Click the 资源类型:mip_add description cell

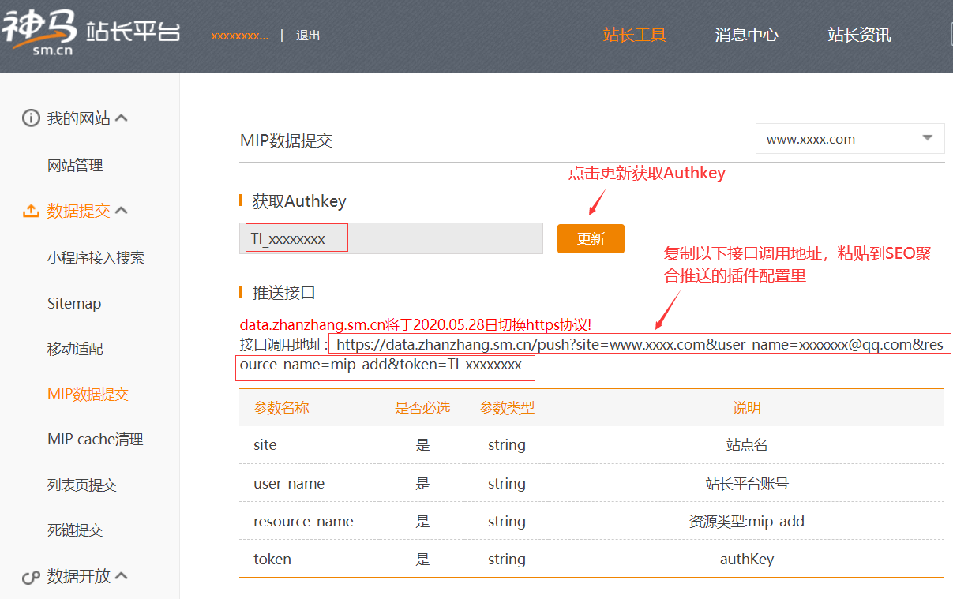click(x=747, y=522)
